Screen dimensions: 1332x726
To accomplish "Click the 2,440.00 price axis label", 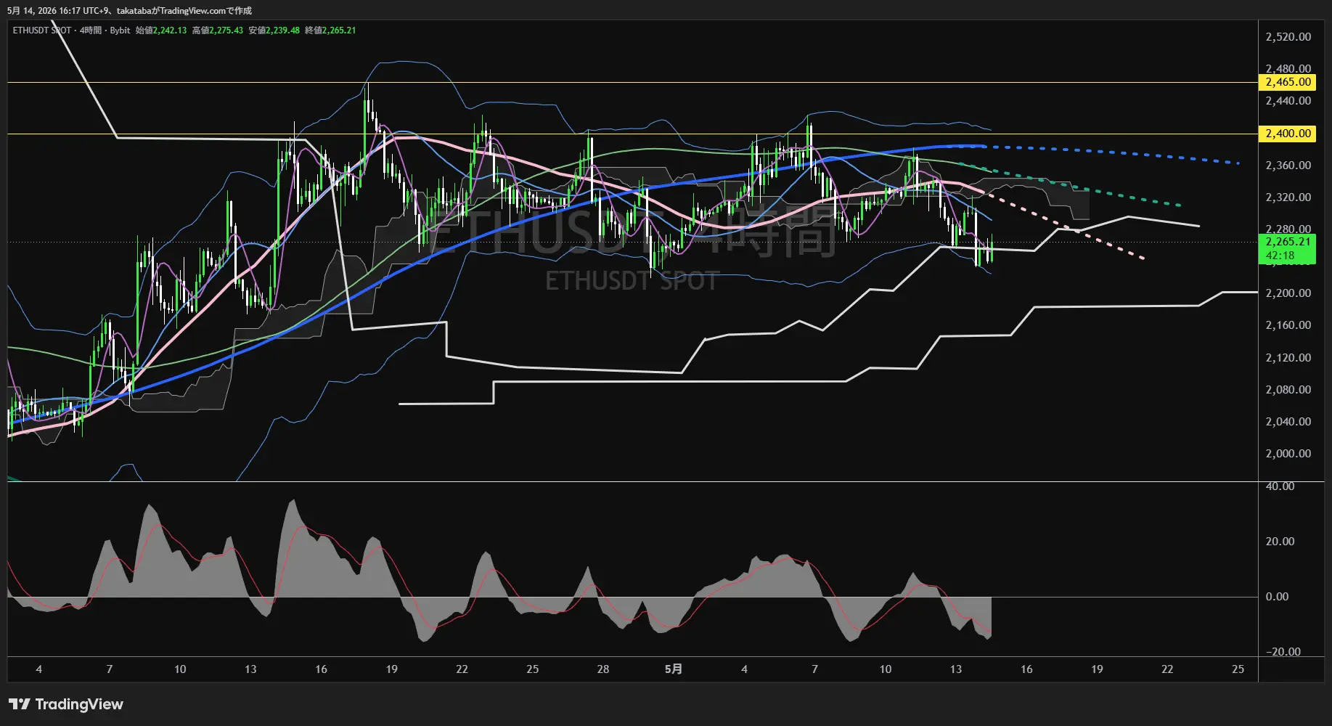I will pyautogui.click(x=1288, y=101).
